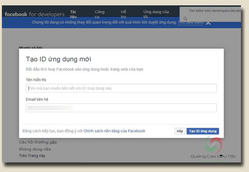249x172 pixels.
Task: Open the Công cụ menu
Action: click(100, 14)
